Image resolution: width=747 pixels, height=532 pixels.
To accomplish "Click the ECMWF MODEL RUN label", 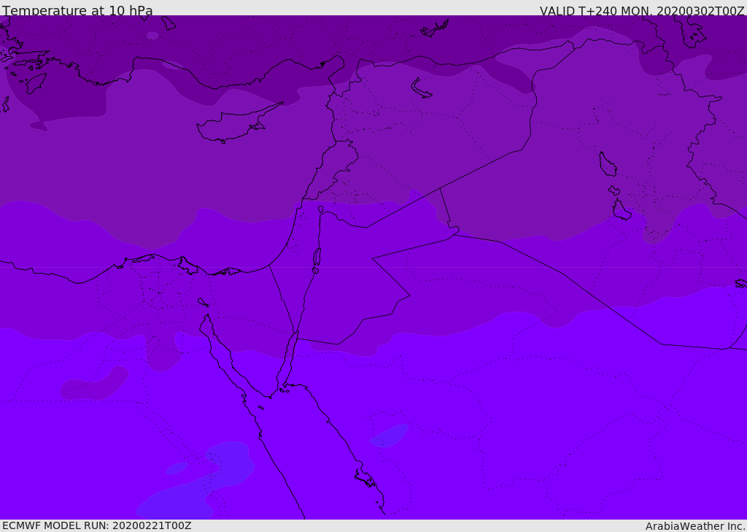I will pos(96,525).
